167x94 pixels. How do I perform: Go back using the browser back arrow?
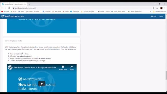point(2,8)
